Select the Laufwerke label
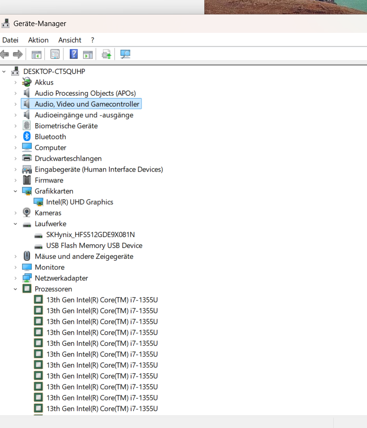Viewport: 367px width, 428px height. [50, 224]
